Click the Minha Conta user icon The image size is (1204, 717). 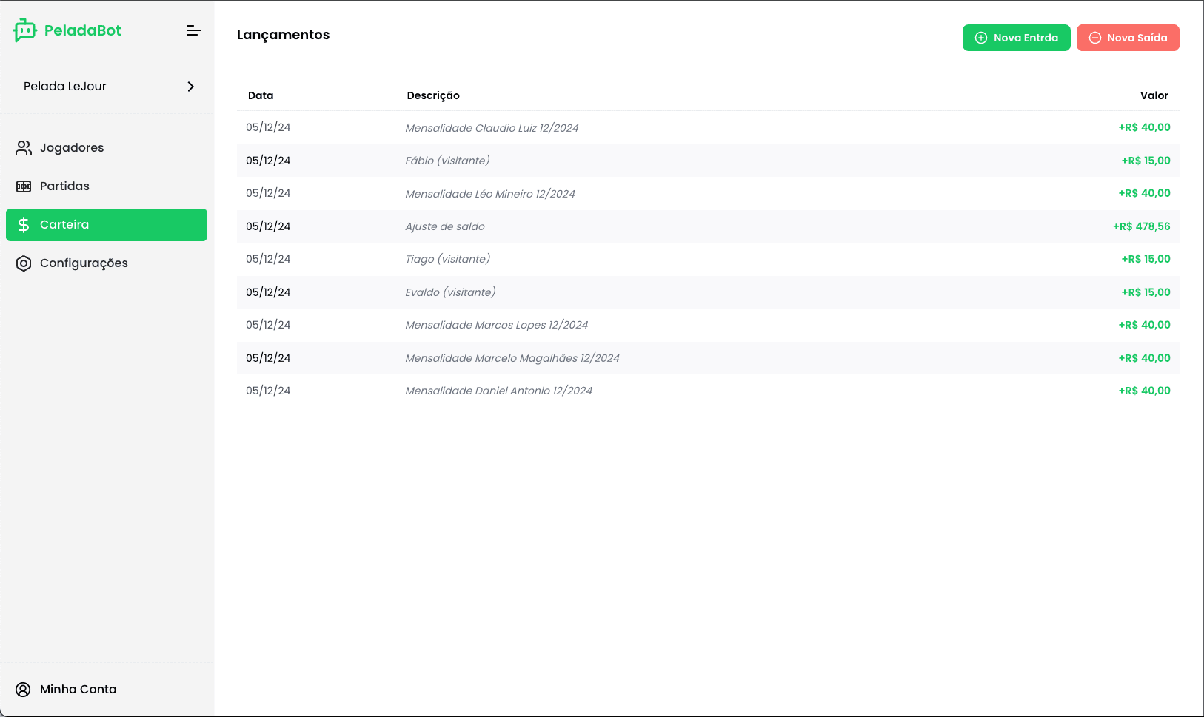click(24, 690)
